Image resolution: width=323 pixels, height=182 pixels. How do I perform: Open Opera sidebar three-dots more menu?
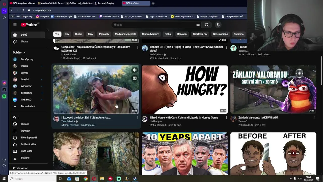[x=4, y=171]
